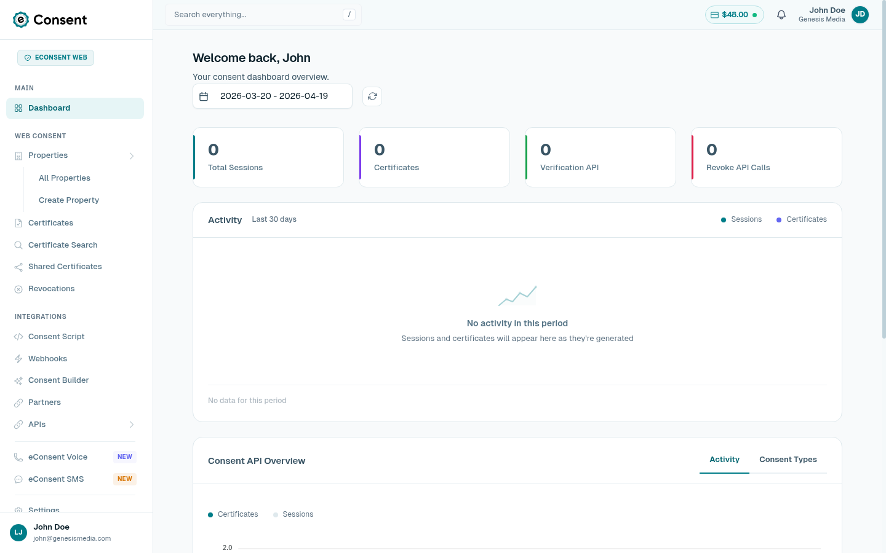Click the Consent Builder sparkle icon

coord(18,381)
